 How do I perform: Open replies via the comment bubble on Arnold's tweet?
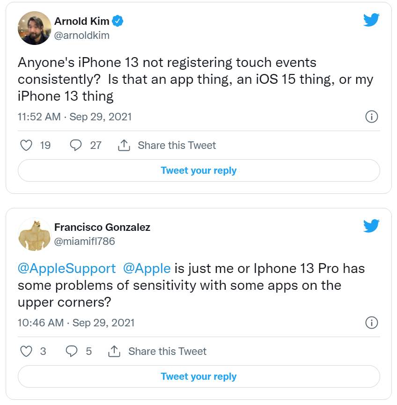point(76,145)
